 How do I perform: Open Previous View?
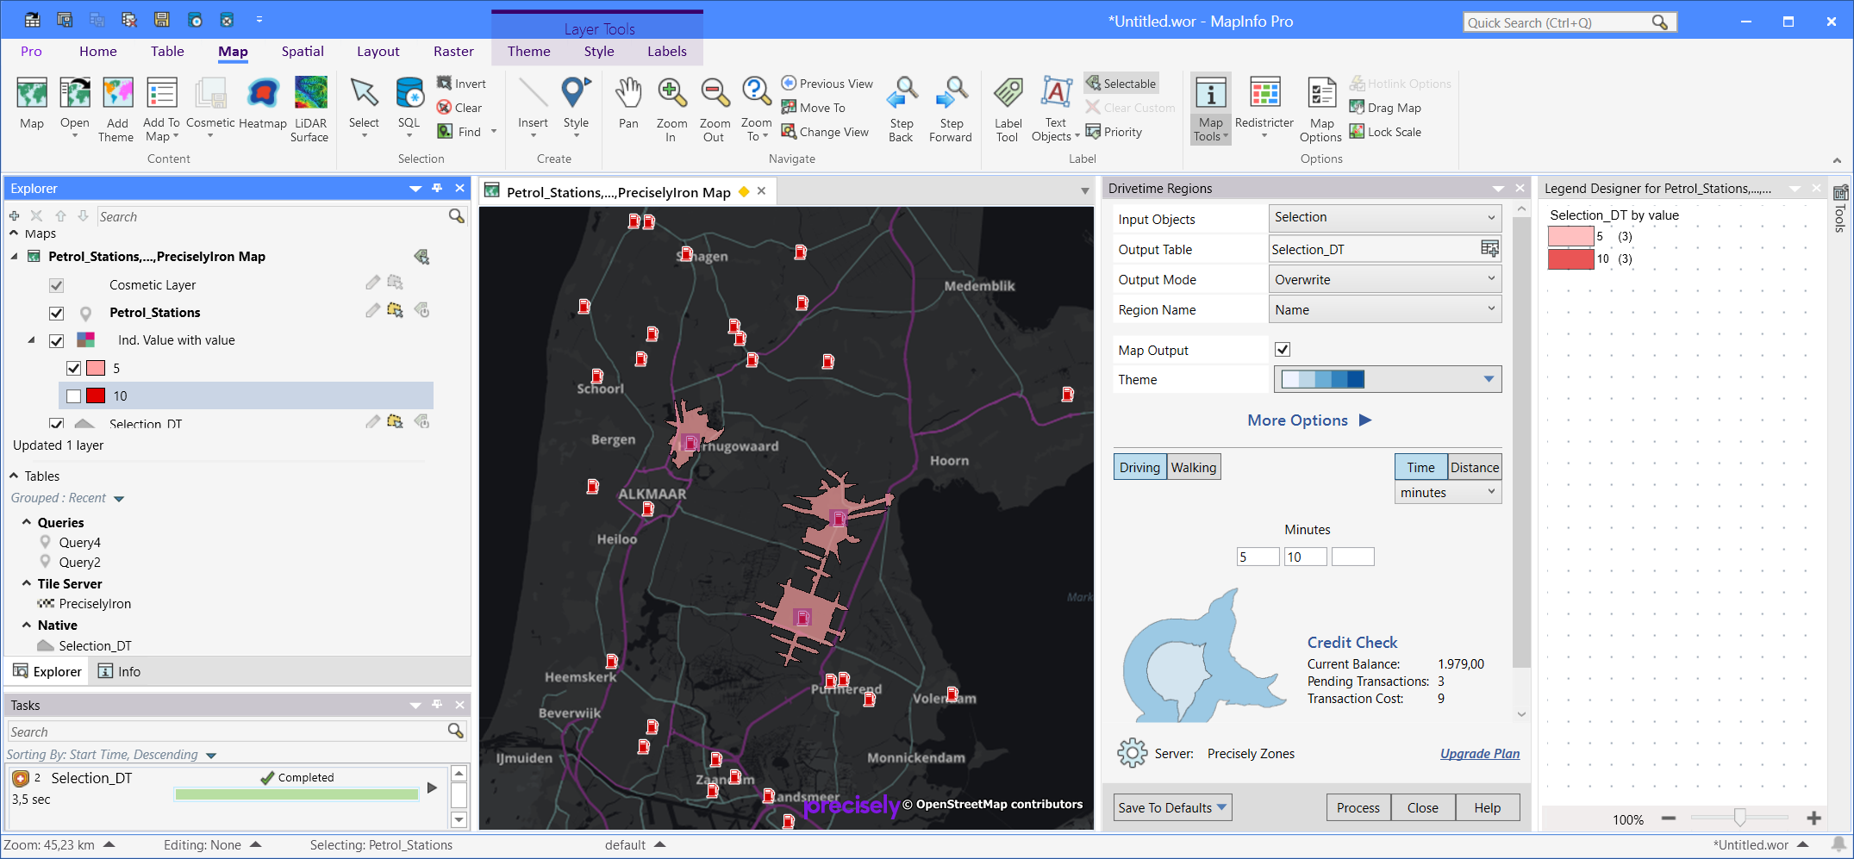[x=827, y=84]
